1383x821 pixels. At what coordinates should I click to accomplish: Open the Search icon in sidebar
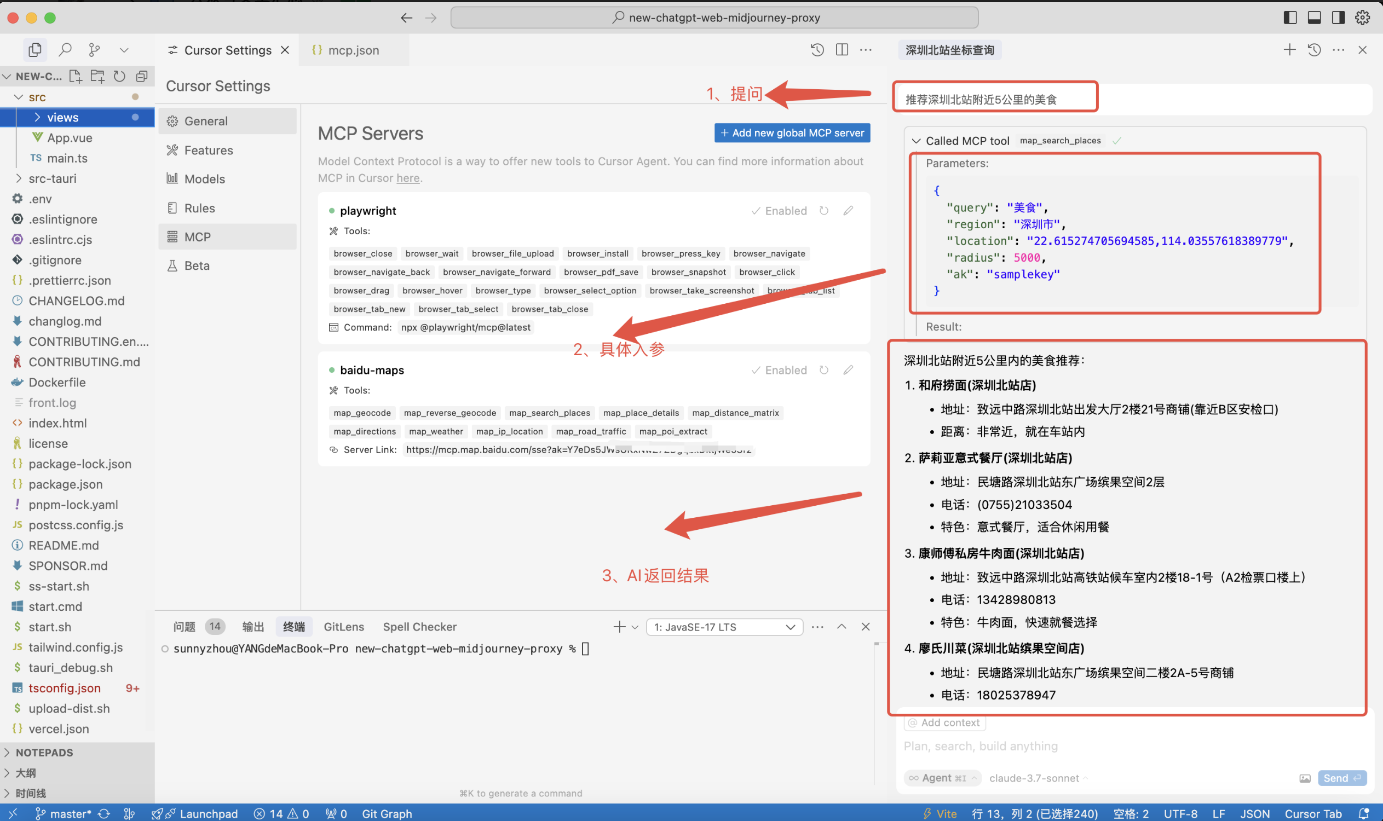(65, 50)
